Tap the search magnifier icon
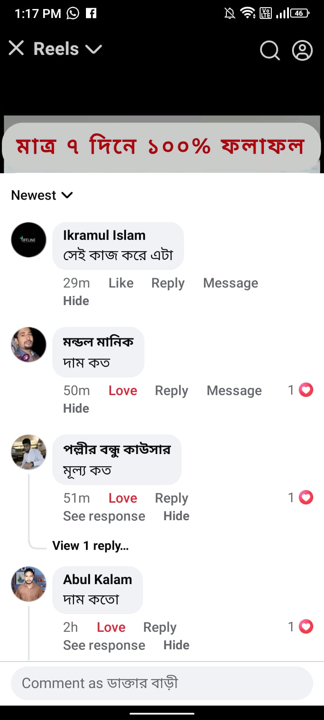 (x=270, y=50)
